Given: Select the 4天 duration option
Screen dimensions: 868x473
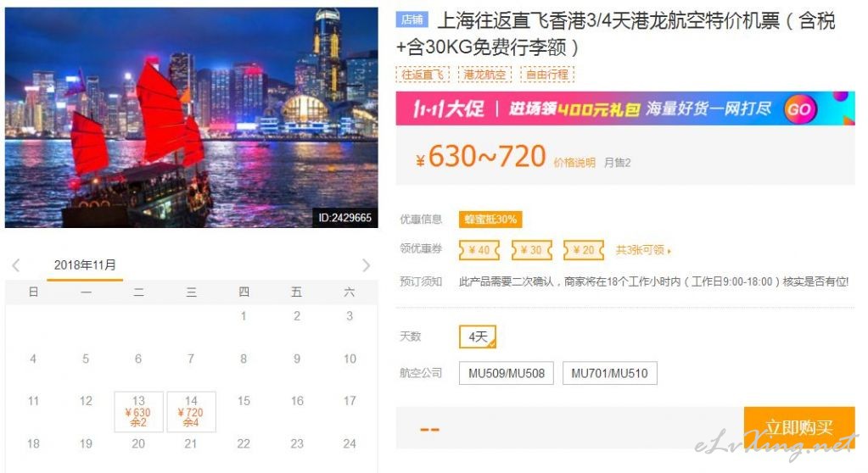Looking at the screenshot, I should (478, 337).
